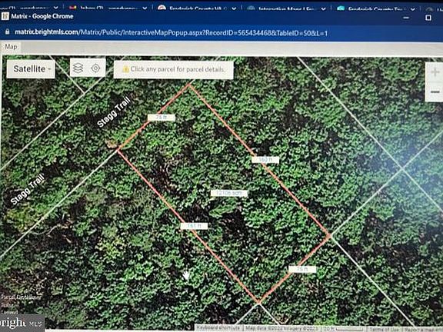The width and height of the screenshot is (443, 332).
Task: Click the padlock site info icon
Action: coord(8,32)
